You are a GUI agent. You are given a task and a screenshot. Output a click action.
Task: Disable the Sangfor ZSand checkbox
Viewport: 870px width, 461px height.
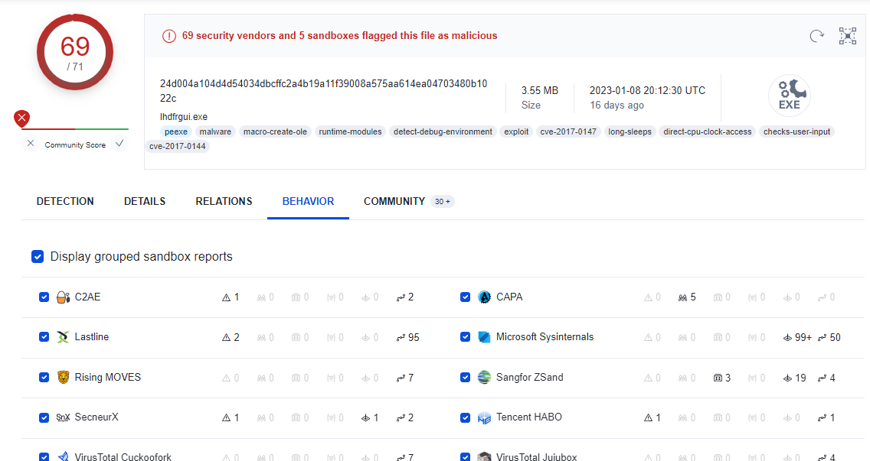[465, 377]
